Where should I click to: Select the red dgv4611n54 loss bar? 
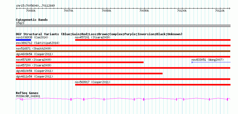pyautogui.click(x=123, y=79)
